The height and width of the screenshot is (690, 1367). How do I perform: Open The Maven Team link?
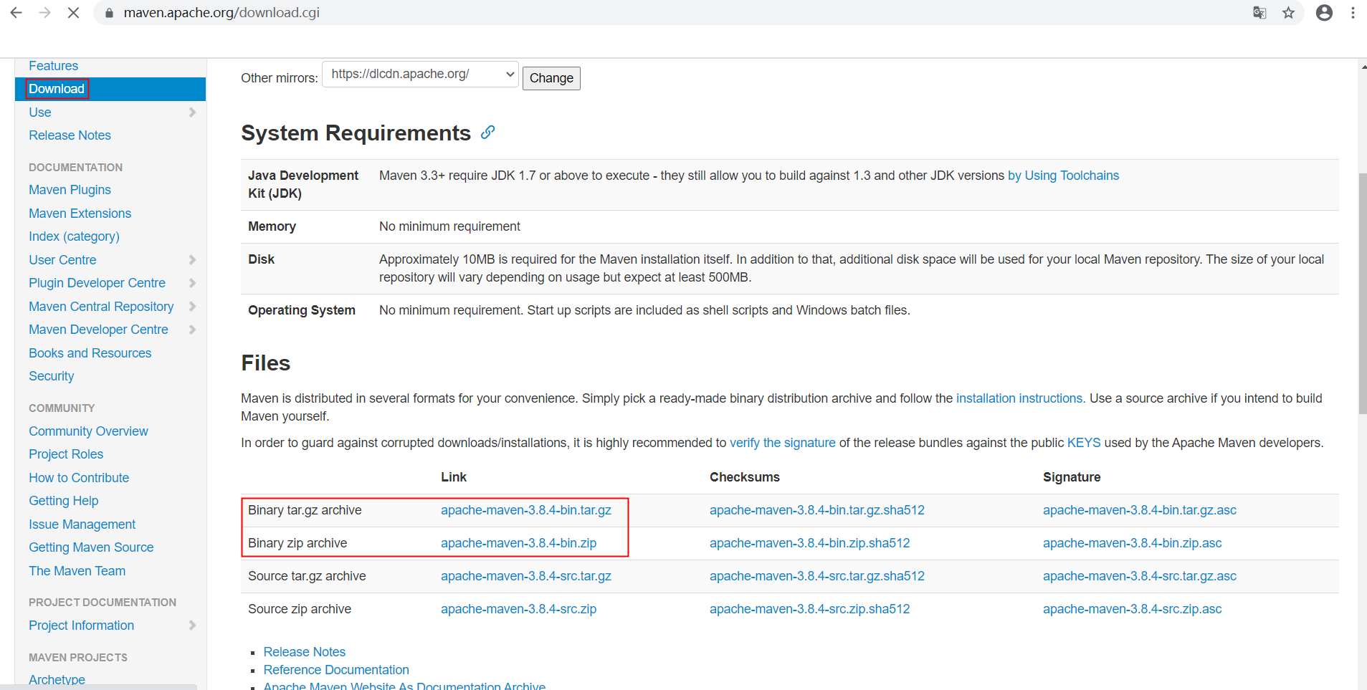77,571
